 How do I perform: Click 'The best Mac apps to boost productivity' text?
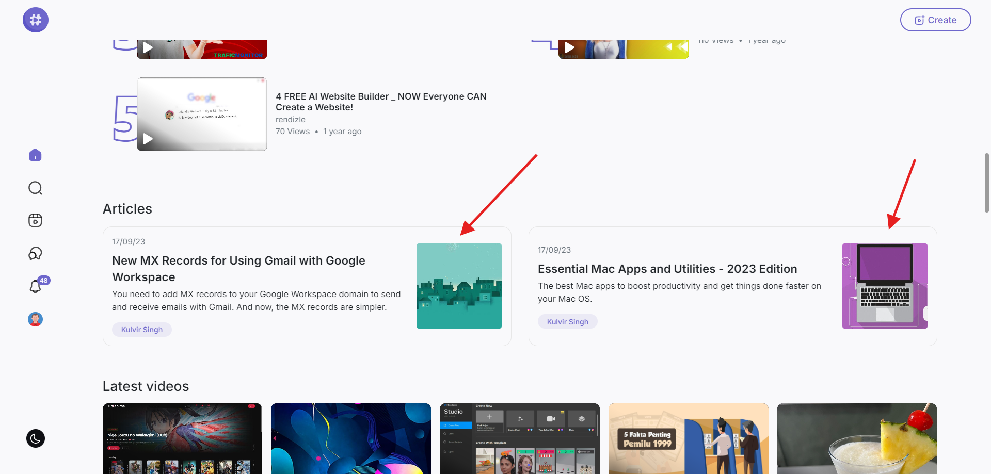pyautogui.click(x=679, y=292)
